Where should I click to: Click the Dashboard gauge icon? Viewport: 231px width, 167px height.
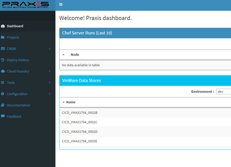(3, 26)
